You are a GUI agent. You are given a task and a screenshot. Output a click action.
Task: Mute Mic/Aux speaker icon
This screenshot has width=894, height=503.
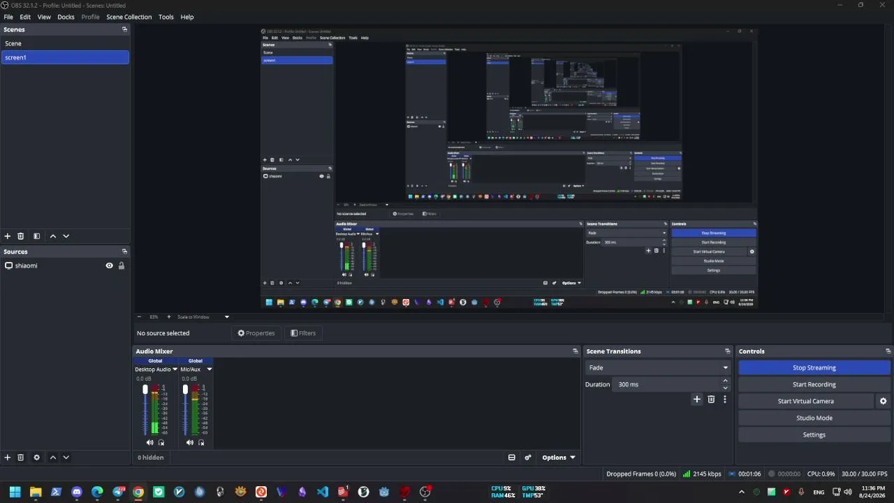(190, 442)
